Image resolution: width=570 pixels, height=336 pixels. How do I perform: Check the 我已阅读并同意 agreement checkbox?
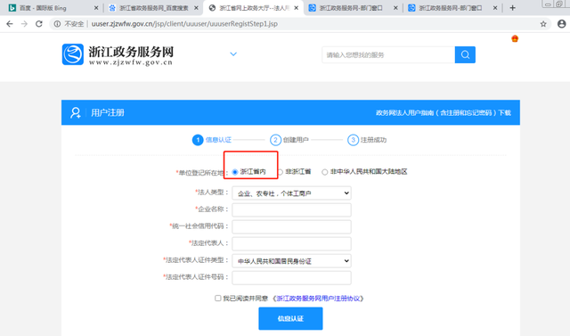coord(217,299)
